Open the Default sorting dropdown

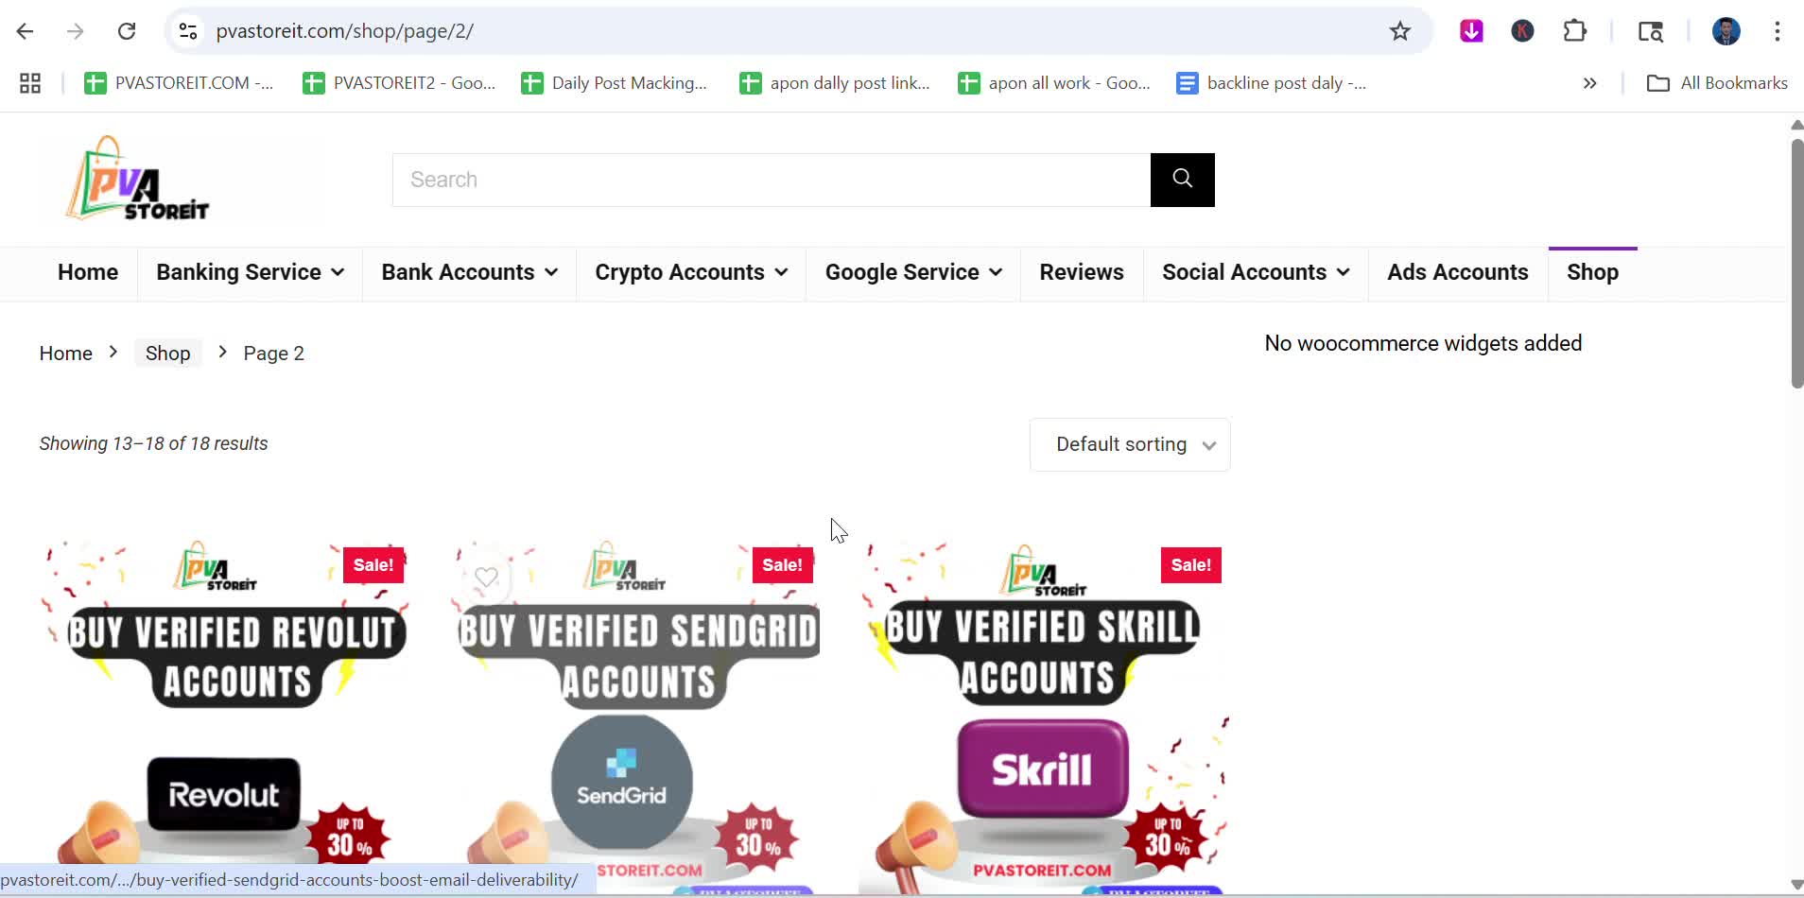click(x=1130, y=444)
